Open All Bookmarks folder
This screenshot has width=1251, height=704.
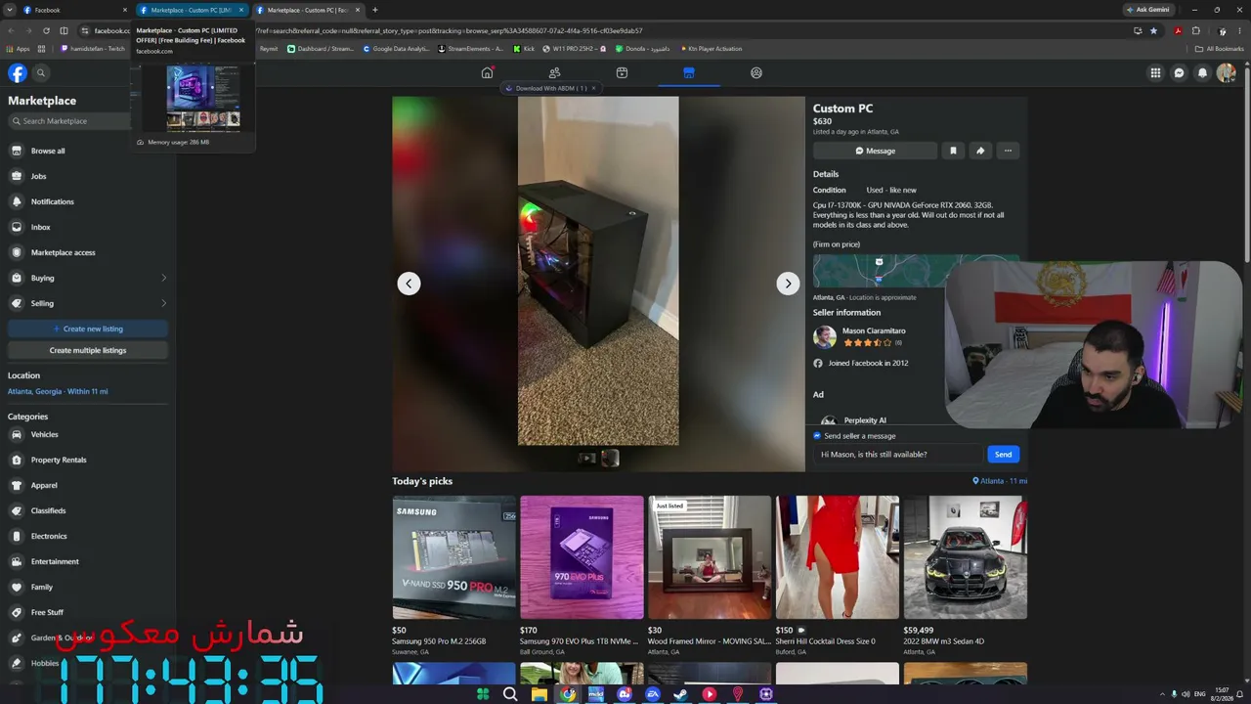(x=1219, y=49)
